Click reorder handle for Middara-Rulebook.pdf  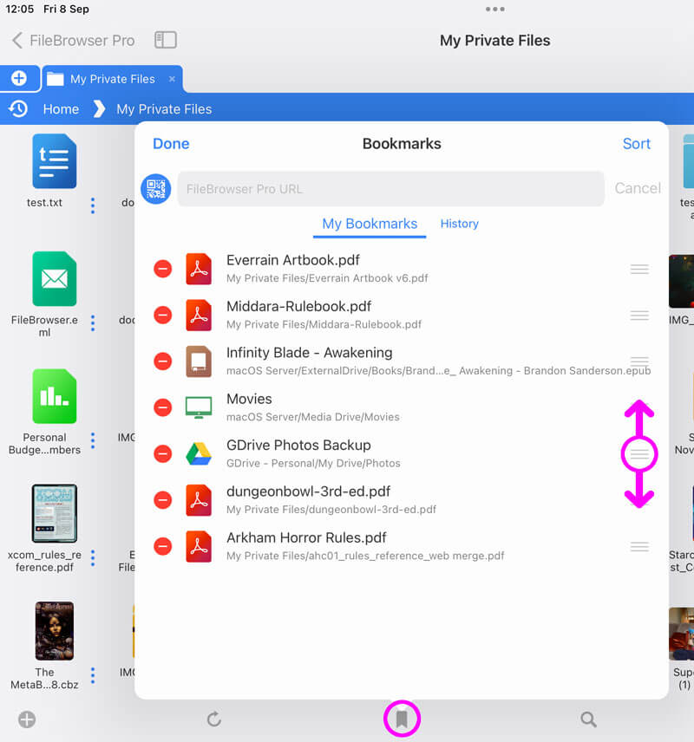tap(639, 316)
